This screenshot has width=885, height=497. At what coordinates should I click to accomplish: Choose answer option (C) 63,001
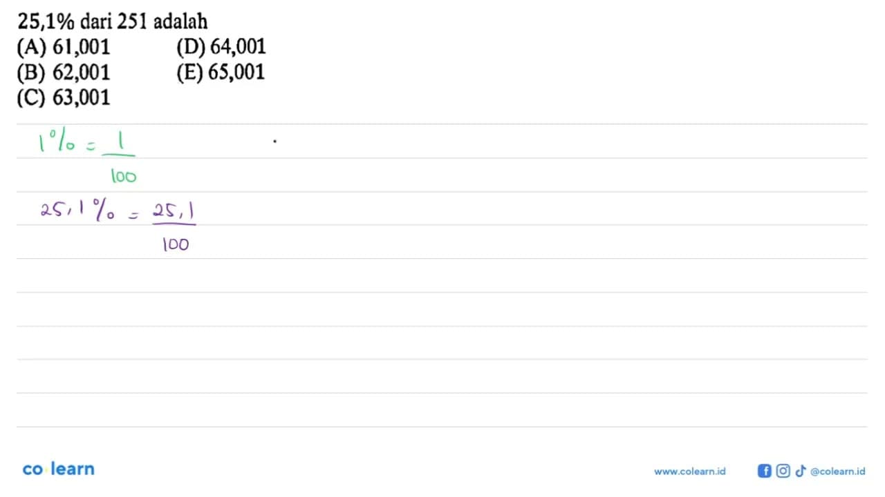[62, 97]
